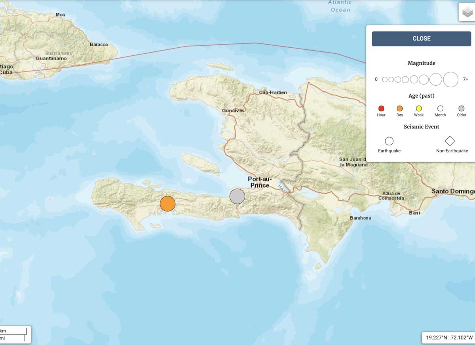Image resolution: width=475 pixels, height=345 pixels.
Task: Click the largest magnitude circle in legend
Action: coord(450,79)
